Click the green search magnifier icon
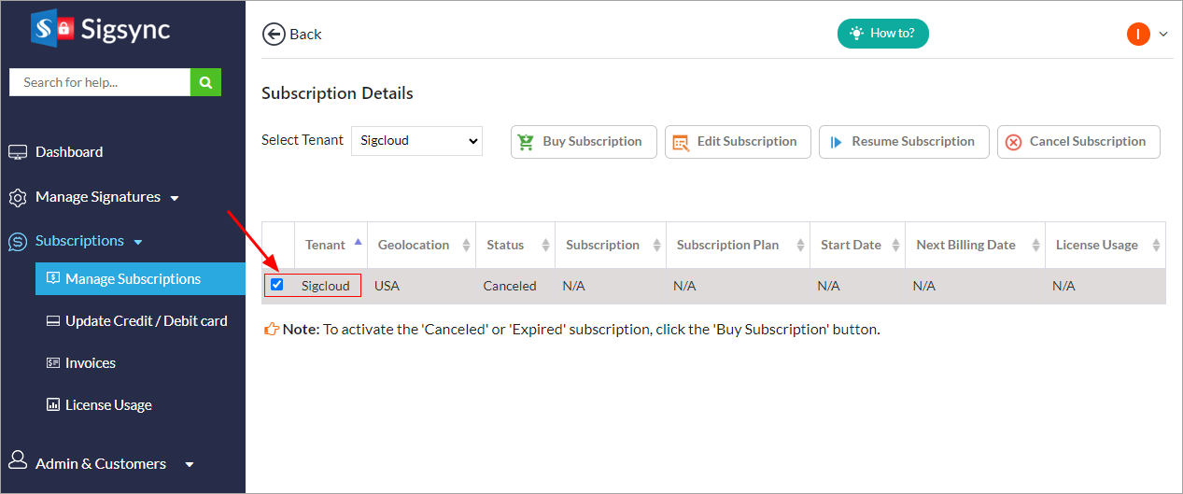1183x494 pixels. pyautogui.click(x=205, y=82)
